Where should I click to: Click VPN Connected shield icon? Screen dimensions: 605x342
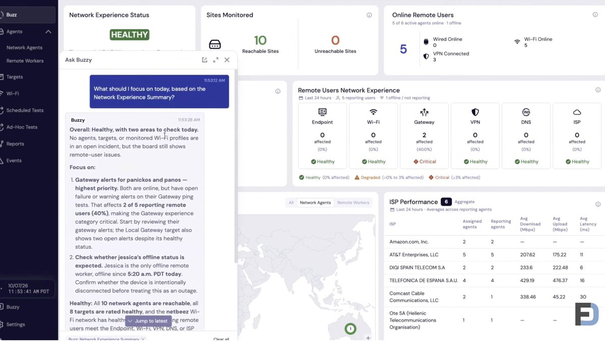tap(426, 56)
